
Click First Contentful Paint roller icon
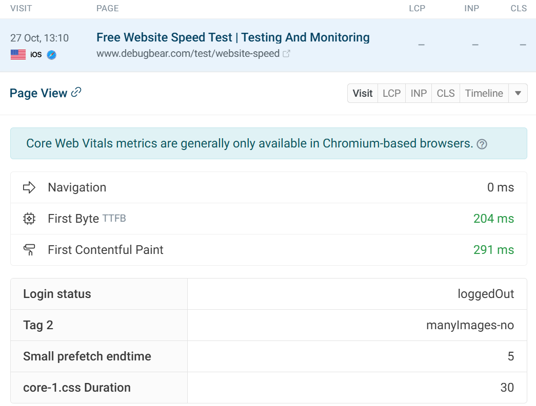coord(29,250)
